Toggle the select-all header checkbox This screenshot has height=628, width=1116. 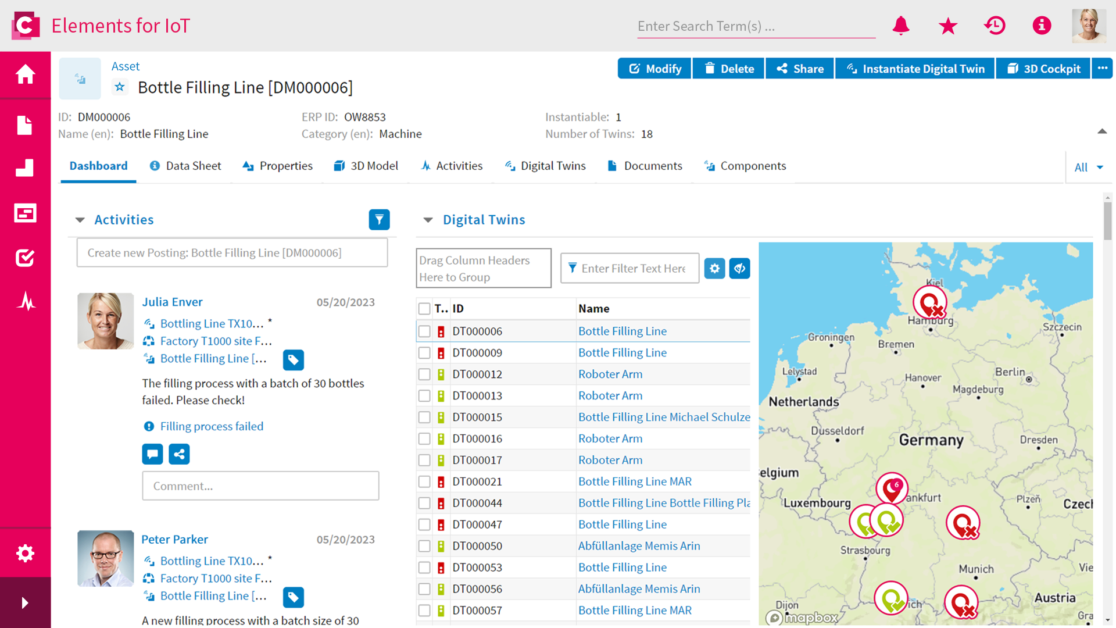click(424, 309)
